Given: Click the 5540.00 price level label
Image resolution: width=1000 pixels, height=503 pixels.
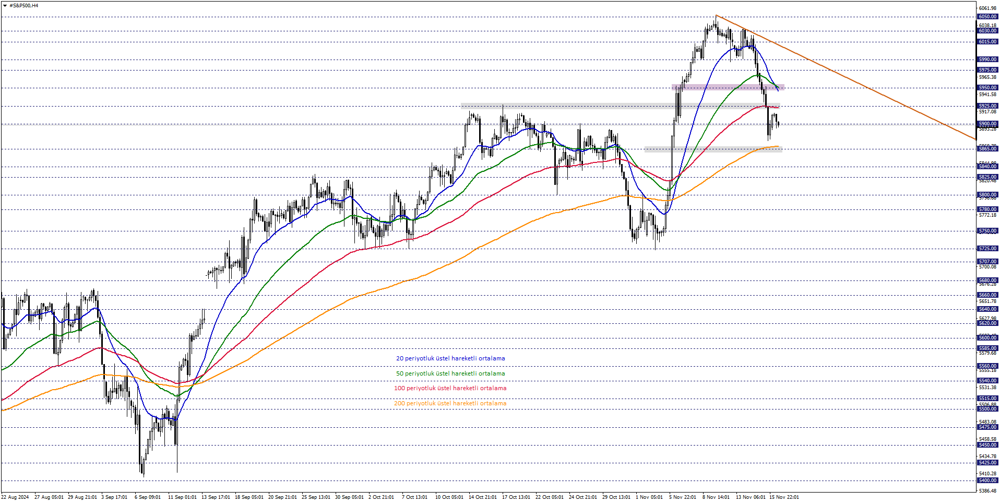Looking at the screenshot, I should 987,381.
